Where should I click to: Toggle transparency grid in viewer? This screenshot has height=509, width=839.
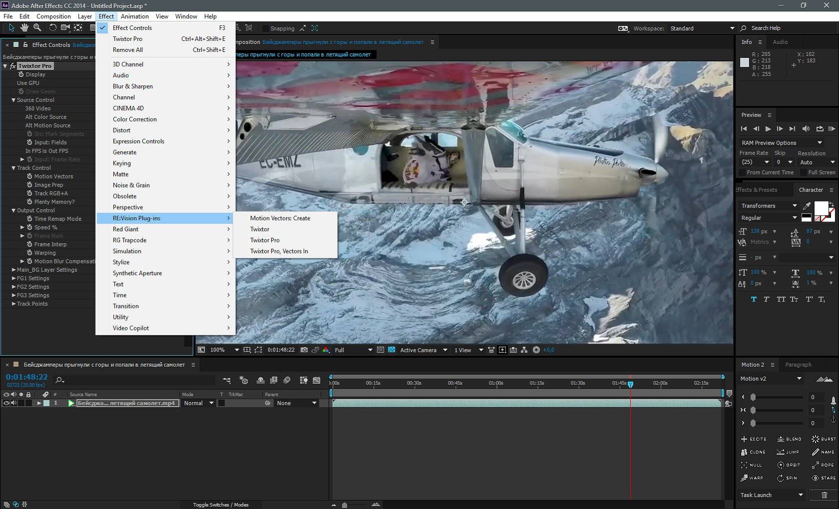click(392, 350)
